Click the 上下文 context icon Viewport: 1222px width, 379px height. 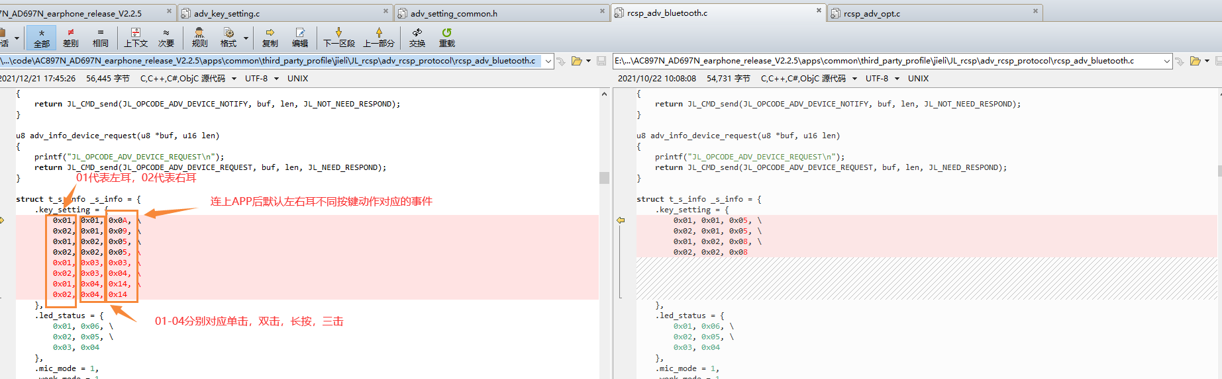click(136, 38)
